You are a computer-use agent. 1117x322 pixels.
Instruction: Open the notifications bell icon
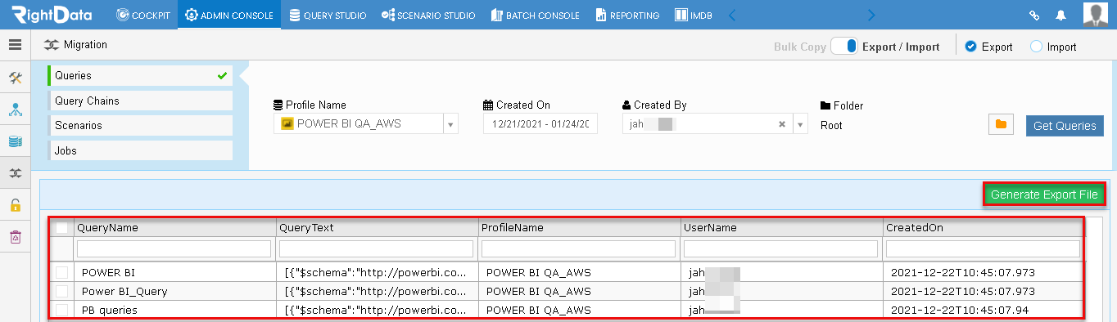[1061, 15]
